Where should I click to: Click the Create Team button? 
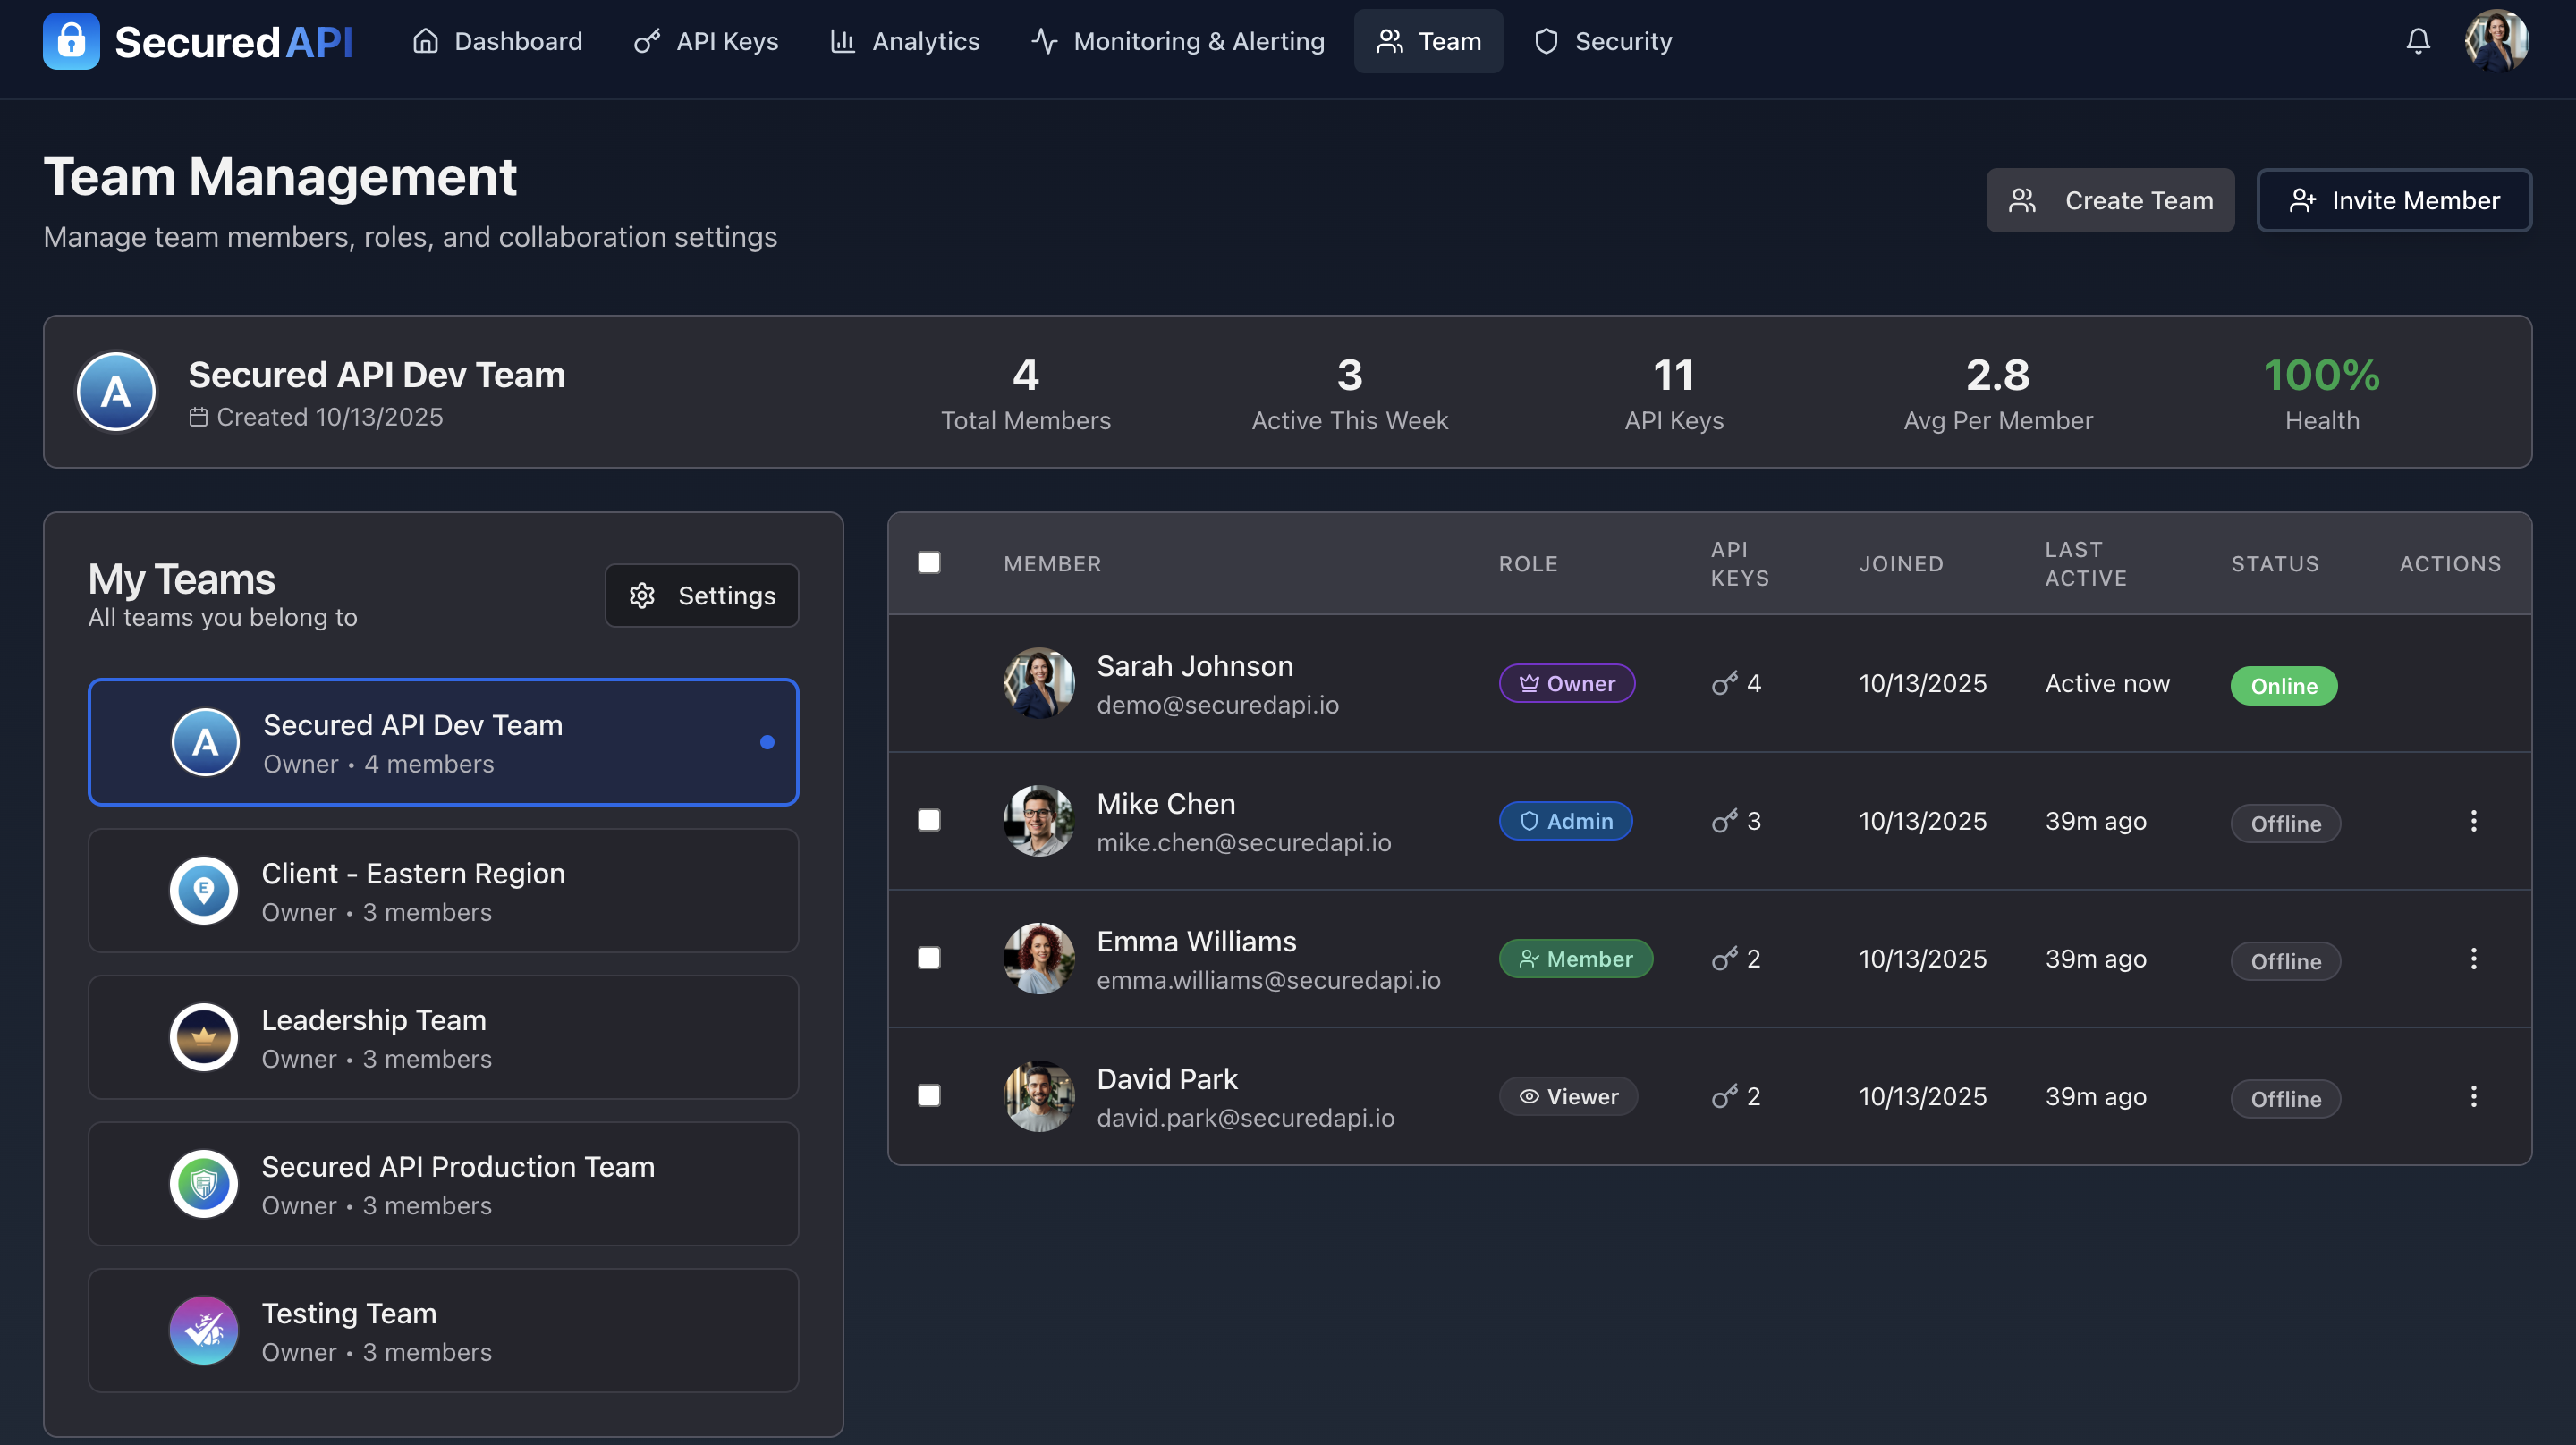[x=2110, y=200]
